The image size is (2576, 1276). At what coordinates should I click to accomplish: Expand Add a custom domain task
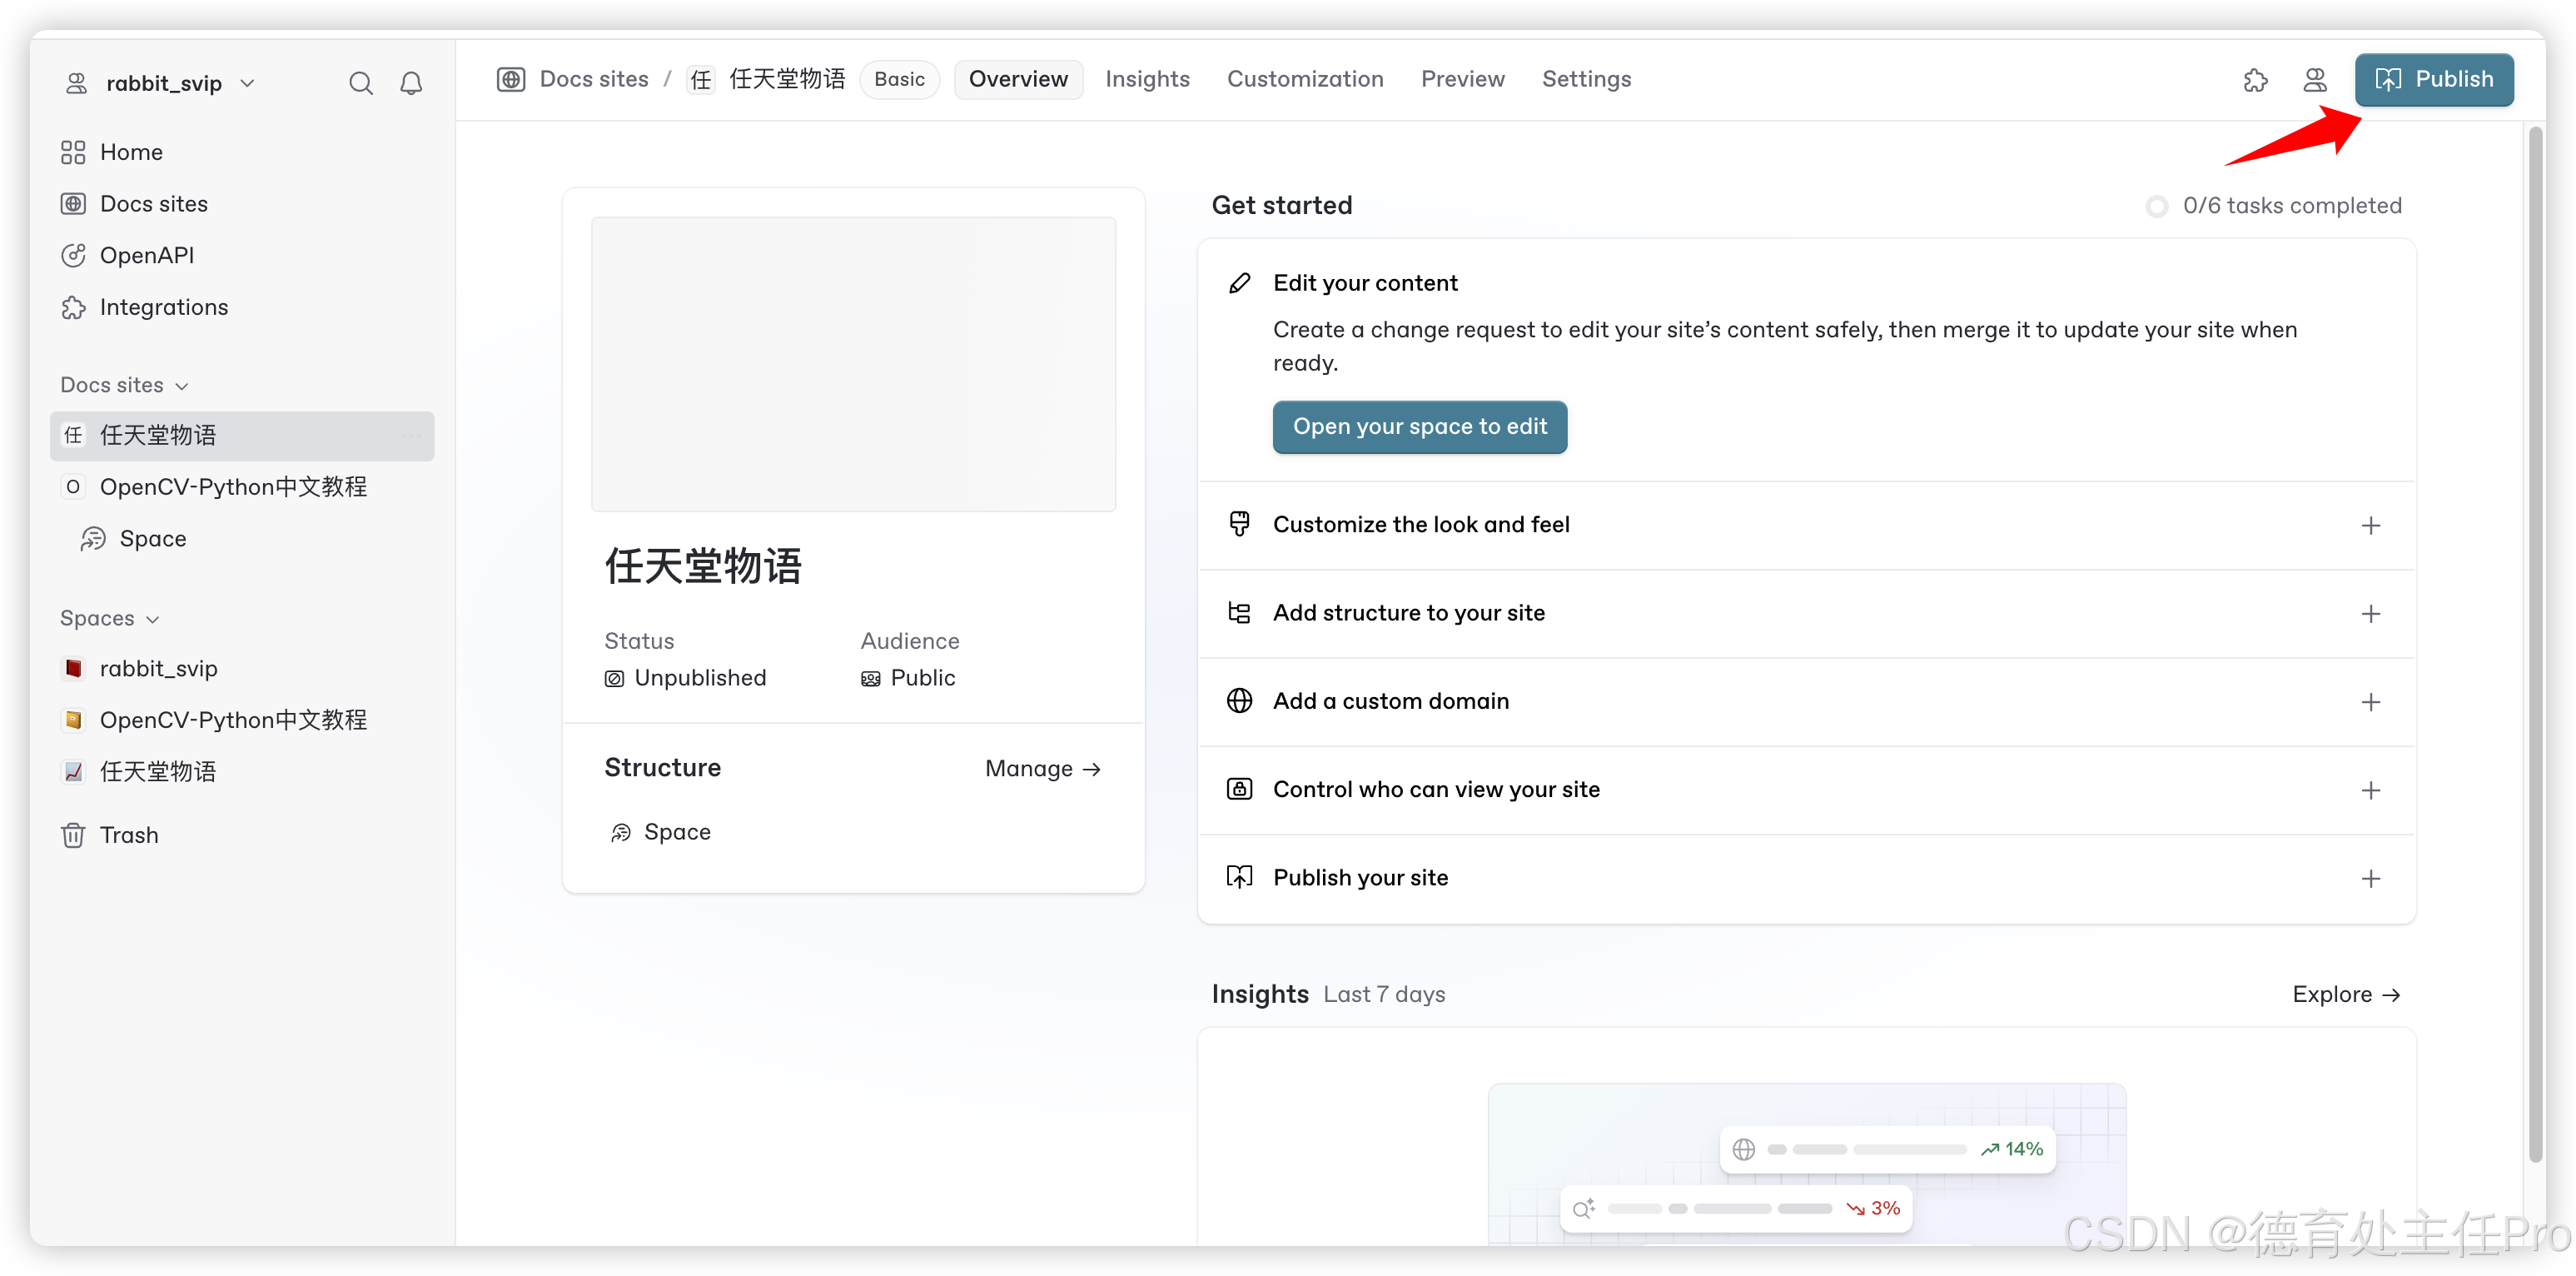pyautogui.click(x=2370, y=702)
